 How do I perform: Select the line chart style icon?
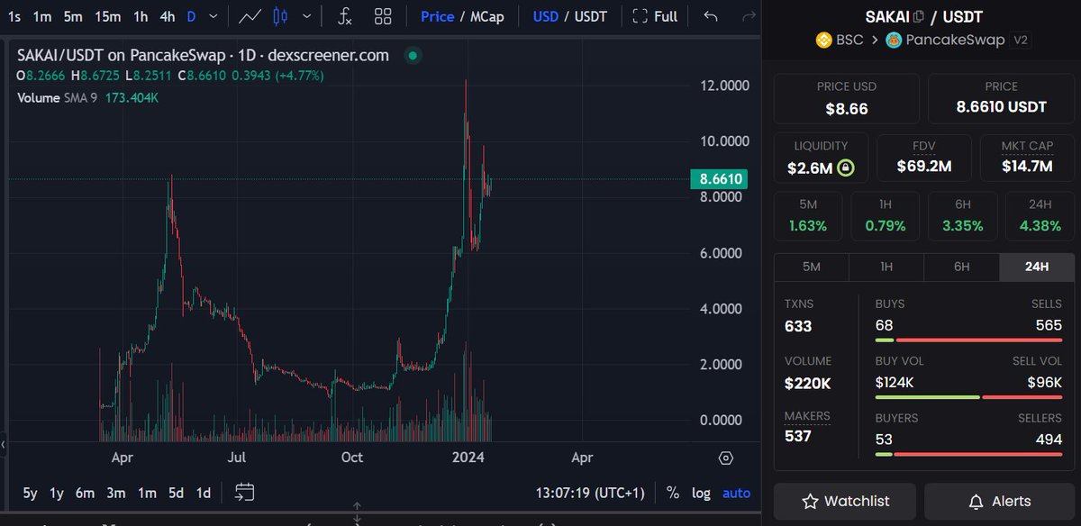click(251, 16)
